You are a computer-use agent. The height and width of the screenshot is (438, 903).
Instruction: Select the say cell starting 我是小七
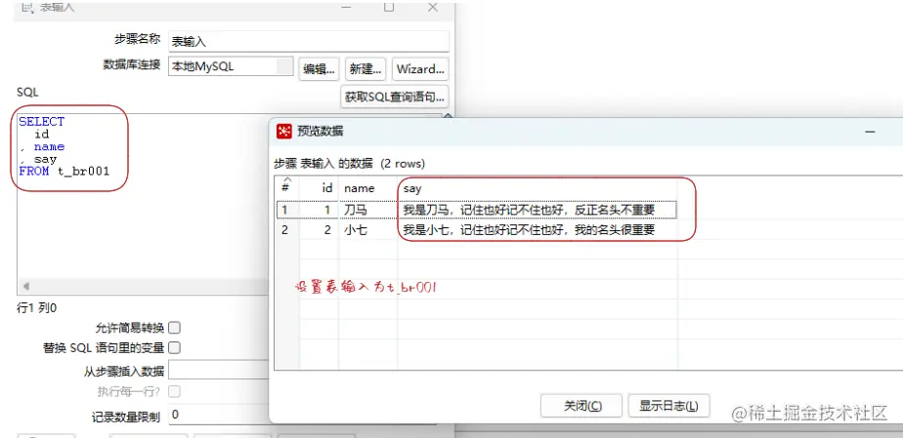pos(537,230)
